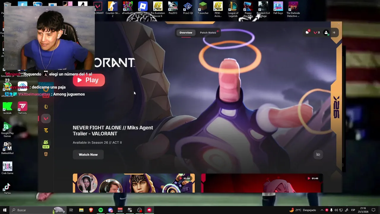The width and height of the screenshot is (380, 214).
Task: Open Fall Guys desktop shortcut
Action: [278, 8]
